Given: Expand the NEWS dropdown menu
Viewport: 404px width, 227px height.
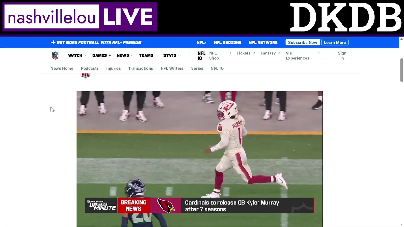Looking at the screenshot, I should click(x=125, y=55).
